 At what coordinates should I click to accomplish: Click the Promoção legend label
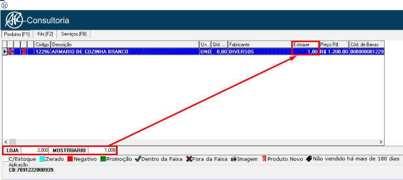coord(119,159)
